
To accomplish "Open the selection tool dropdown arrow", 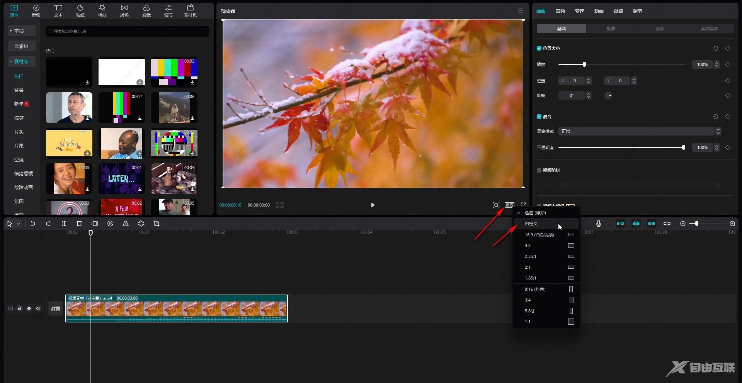I will pos(18,224).
